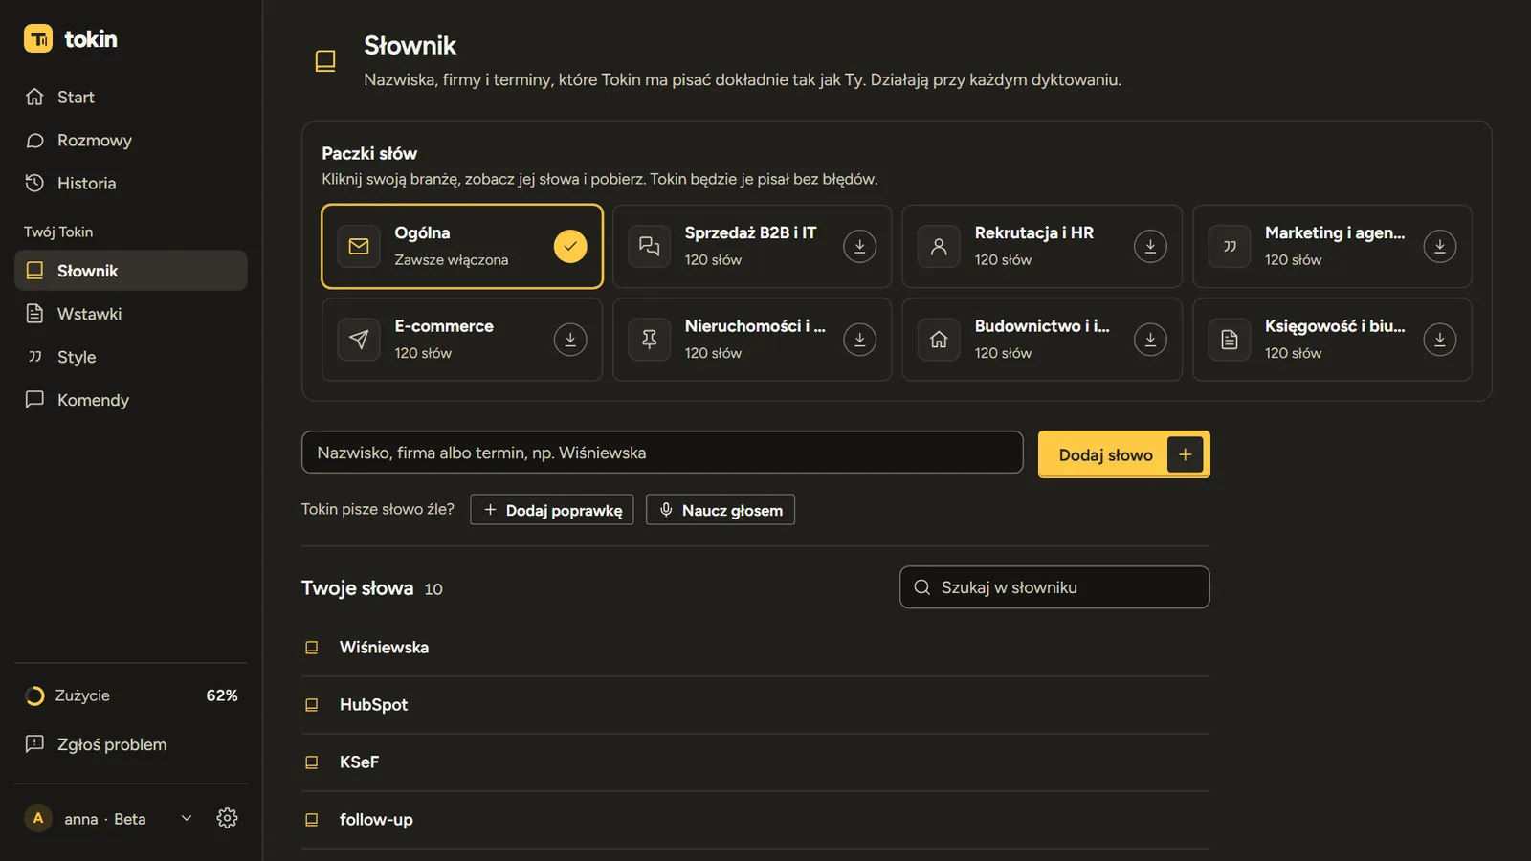The height and width of the screenshot is (861, 1531).
Task: Click the Naucz głosem button
Action: [x=721, y=510]
